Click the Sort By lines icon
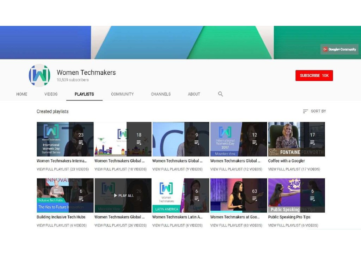This screenshot has width=361, height=255. coord(305,111)
